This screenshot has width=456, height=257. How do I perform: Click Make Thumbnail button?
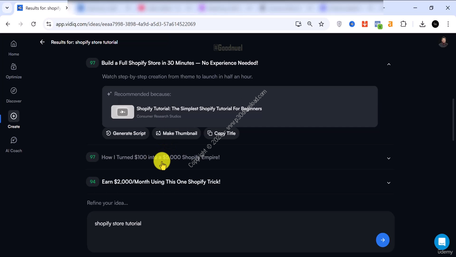pos(177,133)
